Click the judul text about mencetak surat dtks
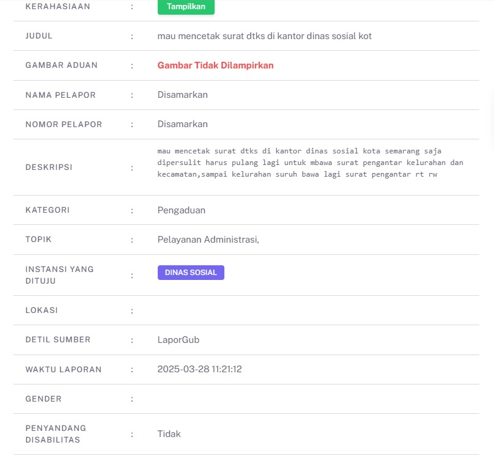This screenshot has height=456, width=494. 264,36
